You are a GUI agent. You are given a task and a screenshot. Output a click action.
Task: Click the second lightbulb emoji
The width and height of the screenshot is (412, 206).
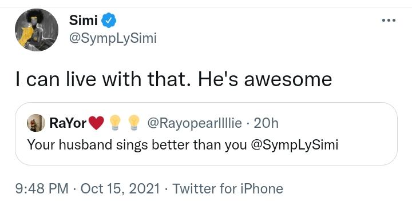click(134, 123)
